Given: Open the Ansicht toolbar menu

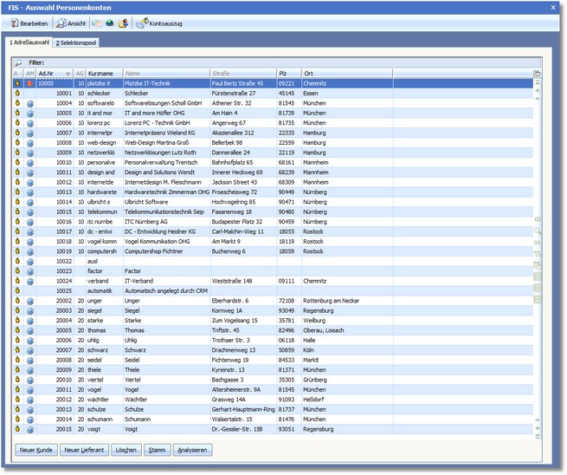Looking at the screenshot, I should click(x=71, y=23).
